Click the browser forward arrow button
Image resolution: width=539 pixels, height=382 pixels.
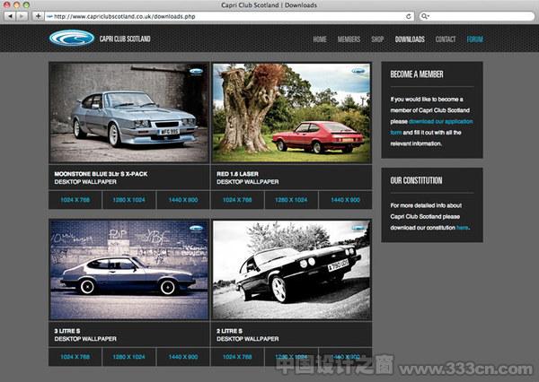pos(22,16)
